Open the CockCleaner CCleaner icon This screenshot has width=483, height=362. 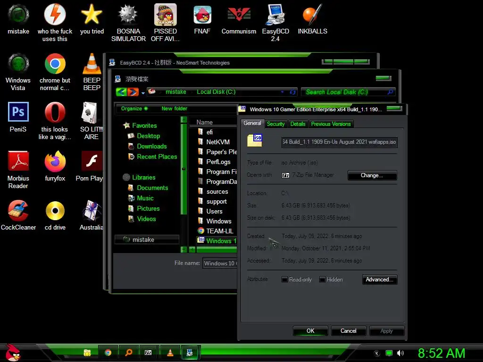18,215
